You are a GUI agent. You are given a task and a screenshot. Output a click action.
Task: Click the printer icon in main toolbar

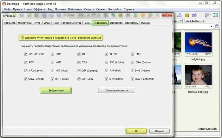[194, 15]
